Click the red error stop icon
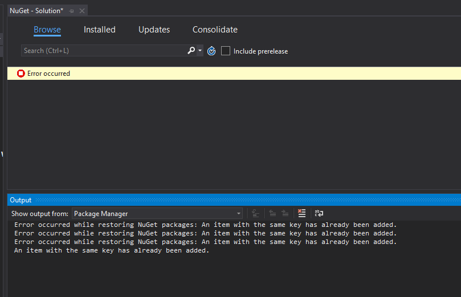 pyautogui.click(x=21, y=73)
